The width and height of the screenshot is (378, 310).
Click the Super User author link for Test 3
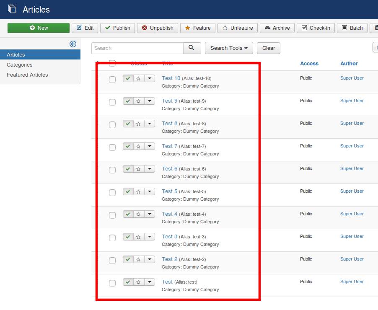[x=352, y=236]
